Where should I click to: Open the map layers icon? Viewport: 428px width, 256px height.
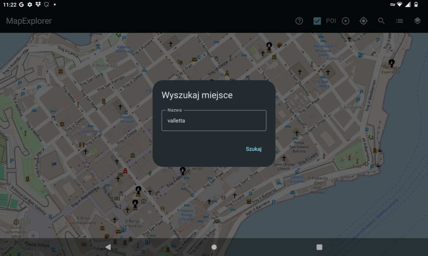[x=417, y=21]
